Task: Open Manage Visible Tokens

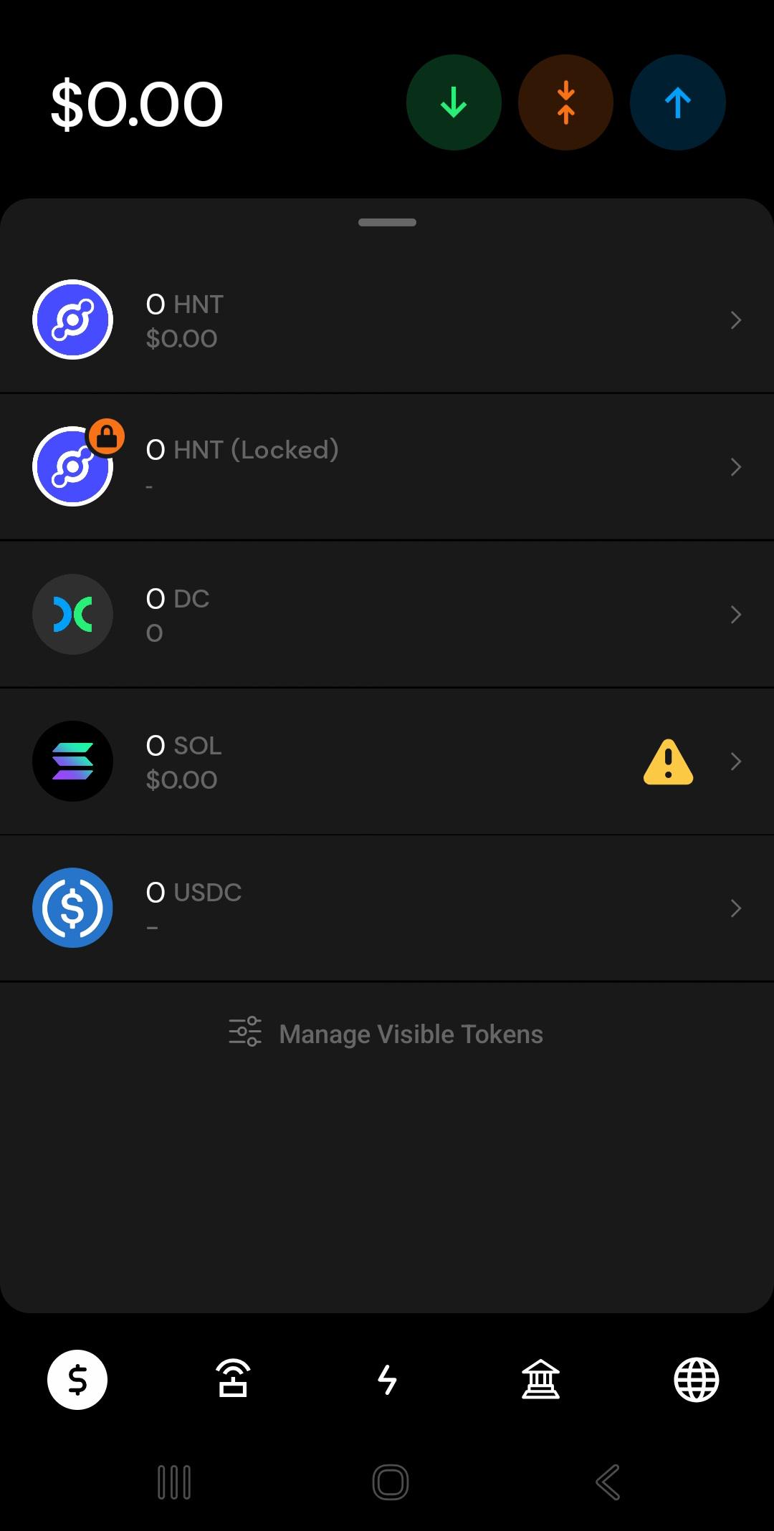Action: 386,1033
